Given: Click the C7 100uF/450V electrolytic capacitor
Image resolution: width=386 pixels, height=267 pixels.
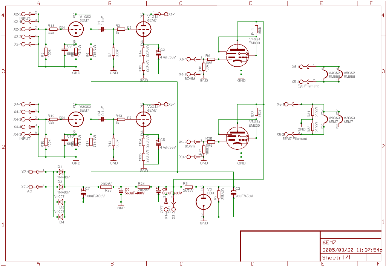Looking at the screenshot, I should click(83, 192).
